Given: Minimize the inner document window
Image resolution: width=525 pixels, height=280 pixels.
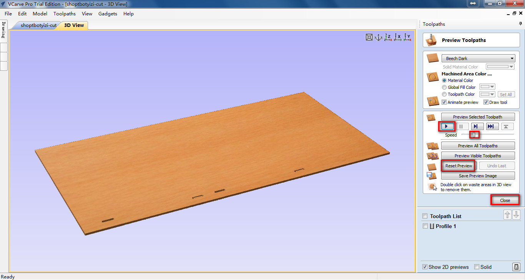Looking at the screenshot, I should [508, 13].
